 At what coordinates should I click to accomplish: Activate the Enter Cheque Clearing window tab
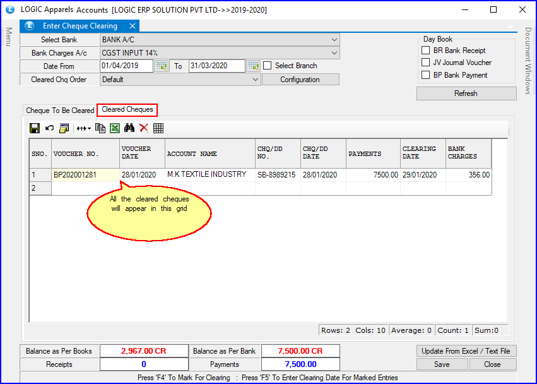tap(80, 26)
